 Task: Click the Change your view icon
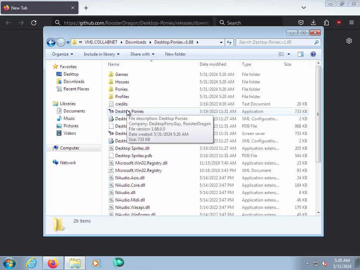(281, 54)
